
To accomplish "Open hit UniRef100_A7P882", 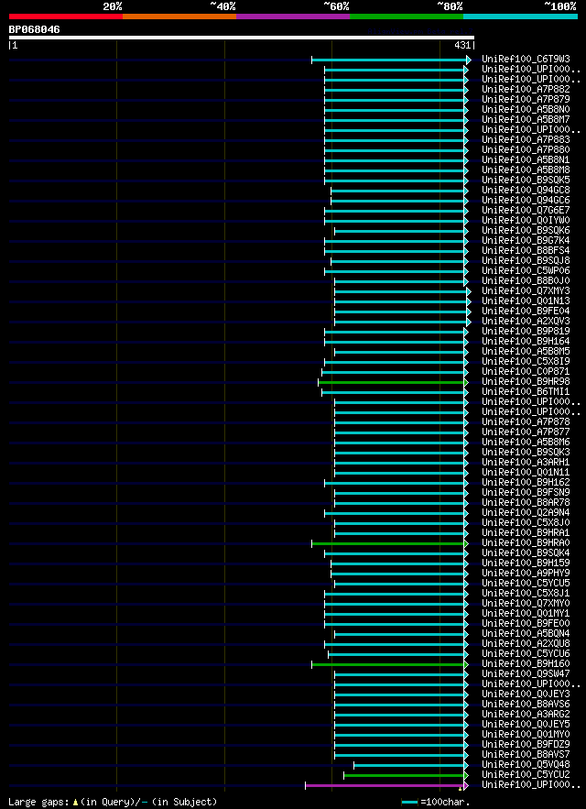I will click(526, 90).
